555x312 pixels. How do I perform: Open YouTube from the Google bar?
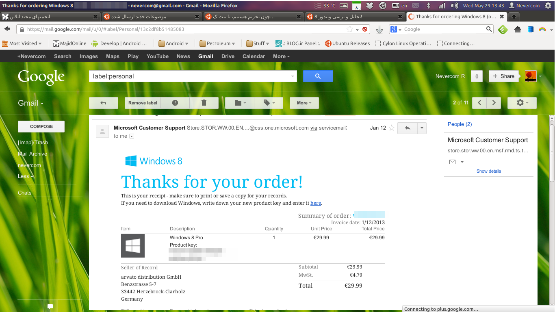click(x=158, y=56)
